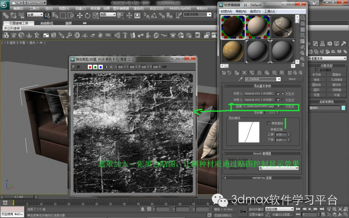Open the Display monitor tab icon
Screen dimensions: 349x218
tap(337, 44)
